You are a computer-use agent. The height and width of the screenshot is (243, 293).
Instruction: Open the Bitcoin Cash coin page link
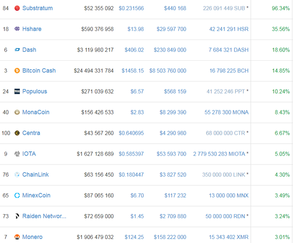(x=39, y=71)
